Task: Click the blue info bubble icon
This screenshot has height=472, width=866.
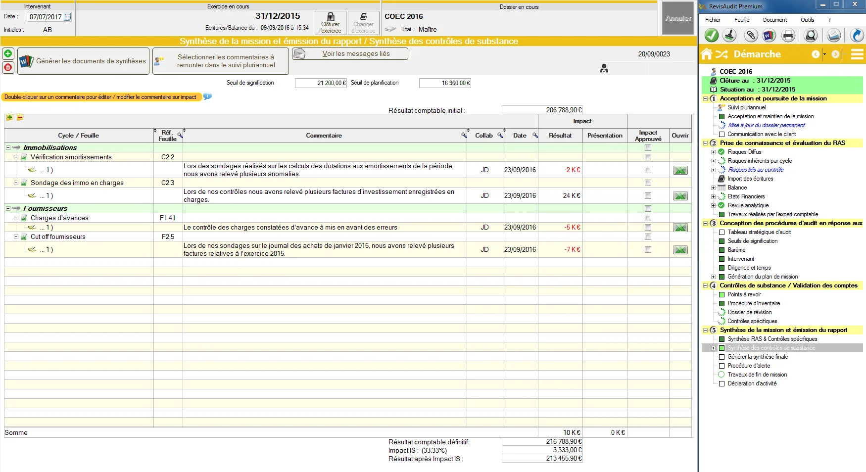Action: tap(208, 96)
